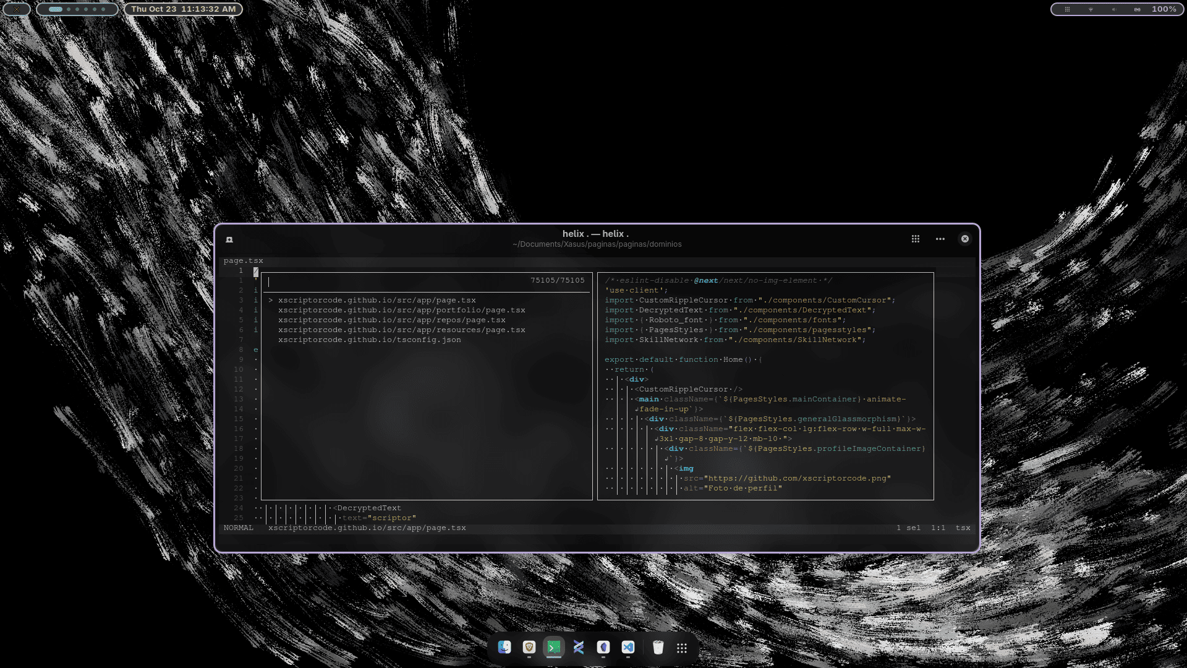Screen dimensions: 1187x668
Task: Click the 100% battery indicator
Action: (1165, 9)
